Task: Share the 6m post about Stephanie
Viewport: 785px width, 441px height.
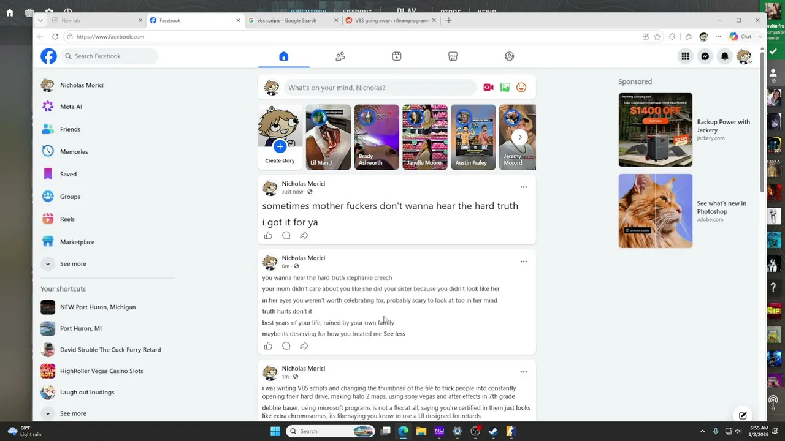Action: click(x=304, y=346)
